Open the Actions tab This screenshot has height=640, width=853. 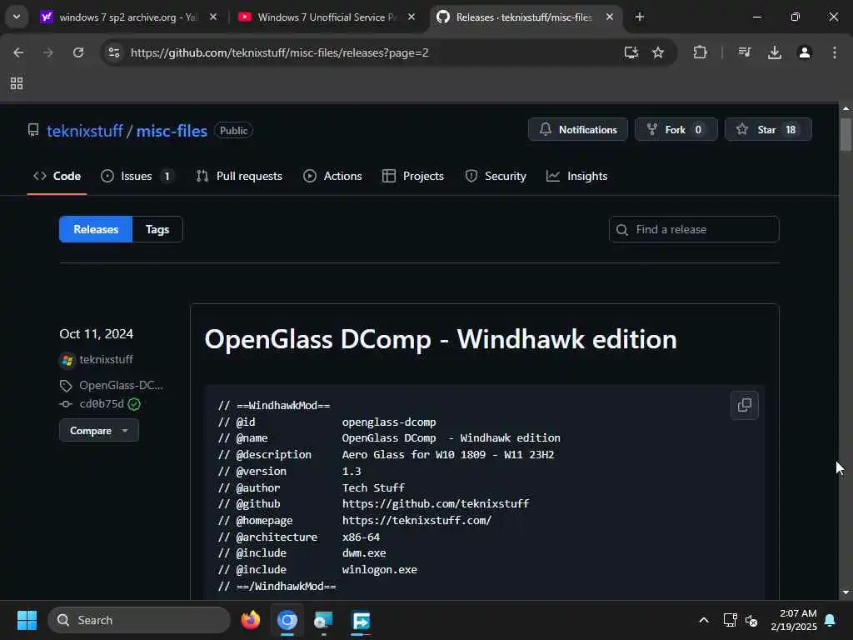[332, 176]
